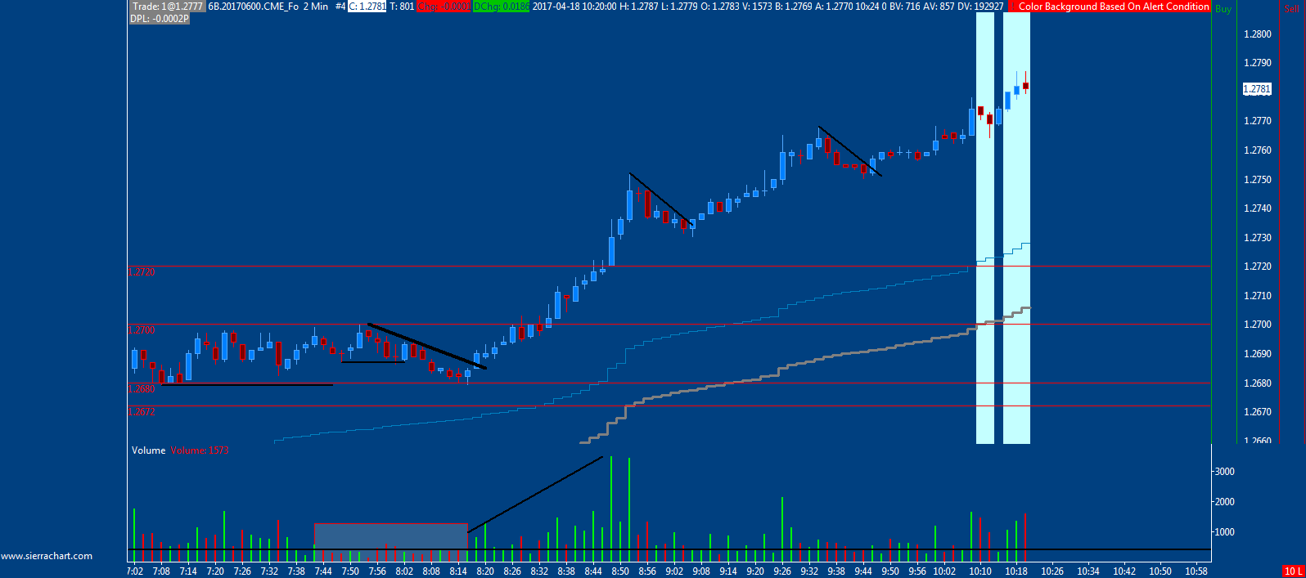This screenshot has height=578, width=1306.
Task: Click the red 'Chg: -0.0001' field
Action: pos(444,7)
